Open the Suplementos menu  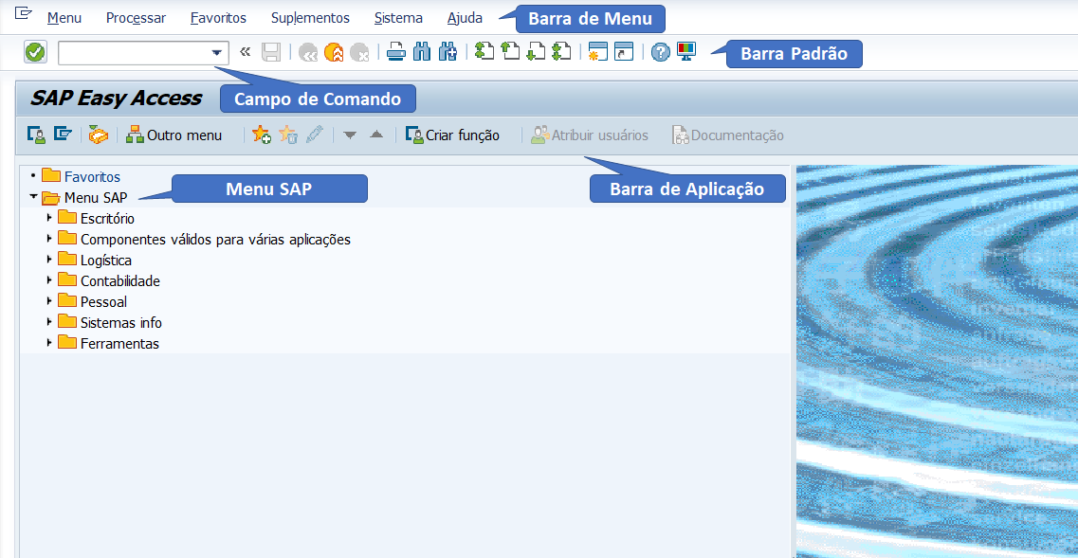310,19
